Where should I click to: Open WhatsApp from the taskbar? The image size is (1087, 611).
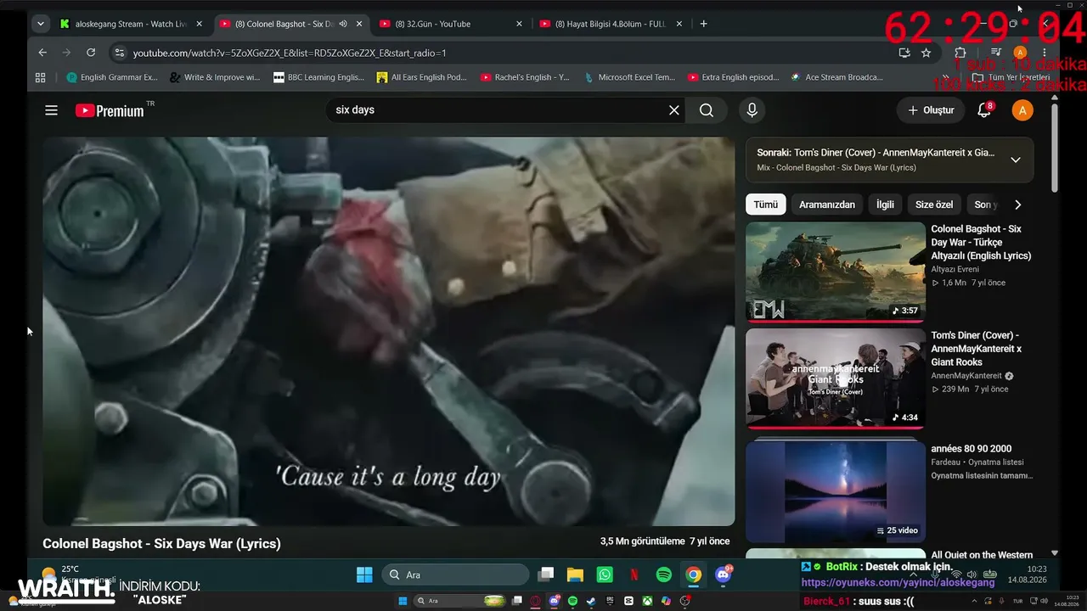tap(605, 575)
